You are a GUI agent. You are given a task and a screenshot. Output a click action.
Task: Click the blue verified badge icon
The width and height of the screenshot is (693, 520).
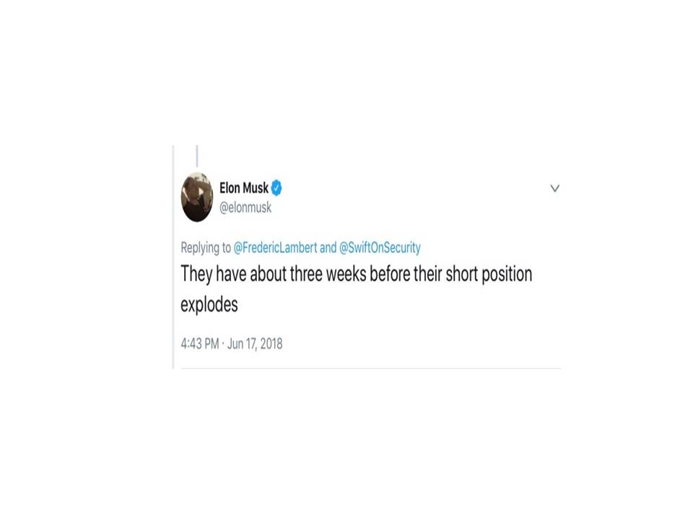pyautogui.click(x=276, y=188)
